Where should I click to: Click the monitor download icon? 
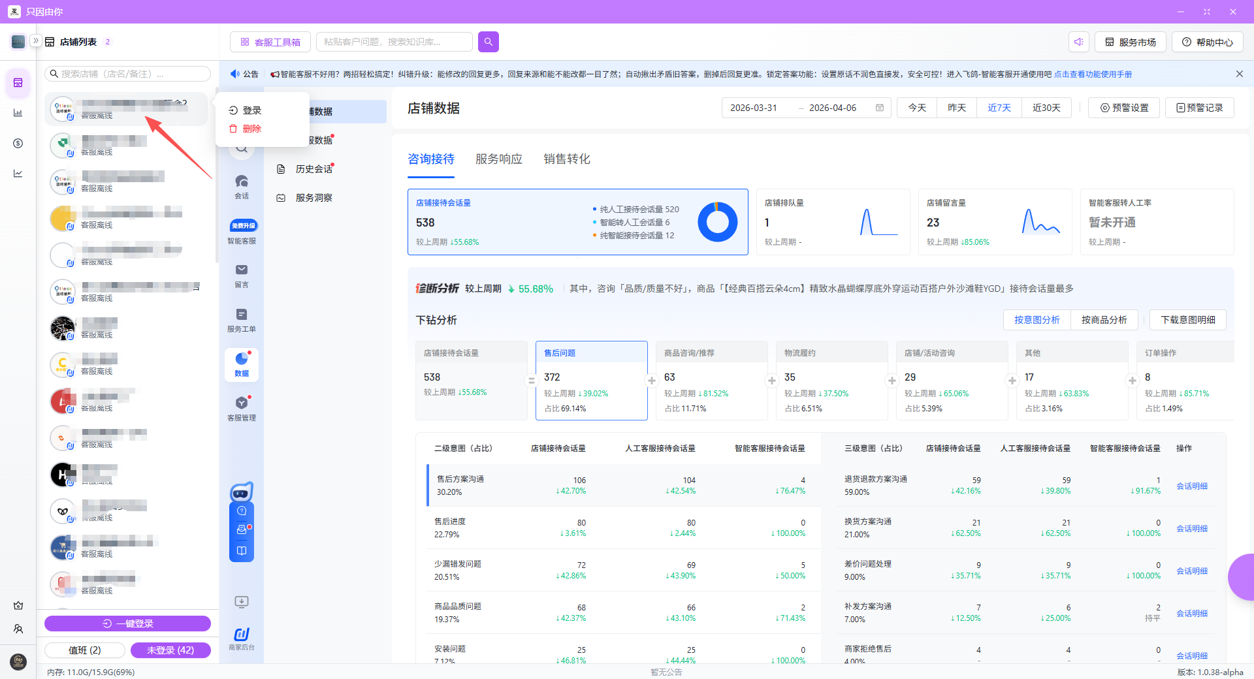point(242,601)
